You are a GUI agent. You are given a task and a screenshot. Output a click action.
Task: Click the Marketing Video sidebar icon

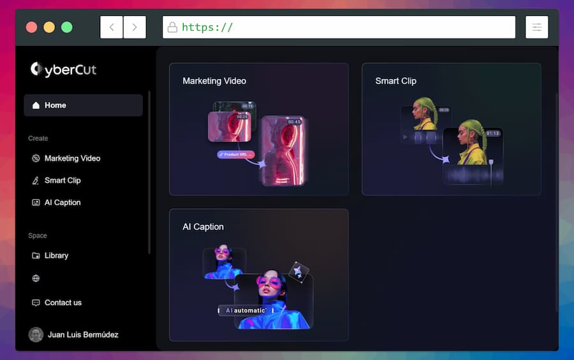[36, 159]
